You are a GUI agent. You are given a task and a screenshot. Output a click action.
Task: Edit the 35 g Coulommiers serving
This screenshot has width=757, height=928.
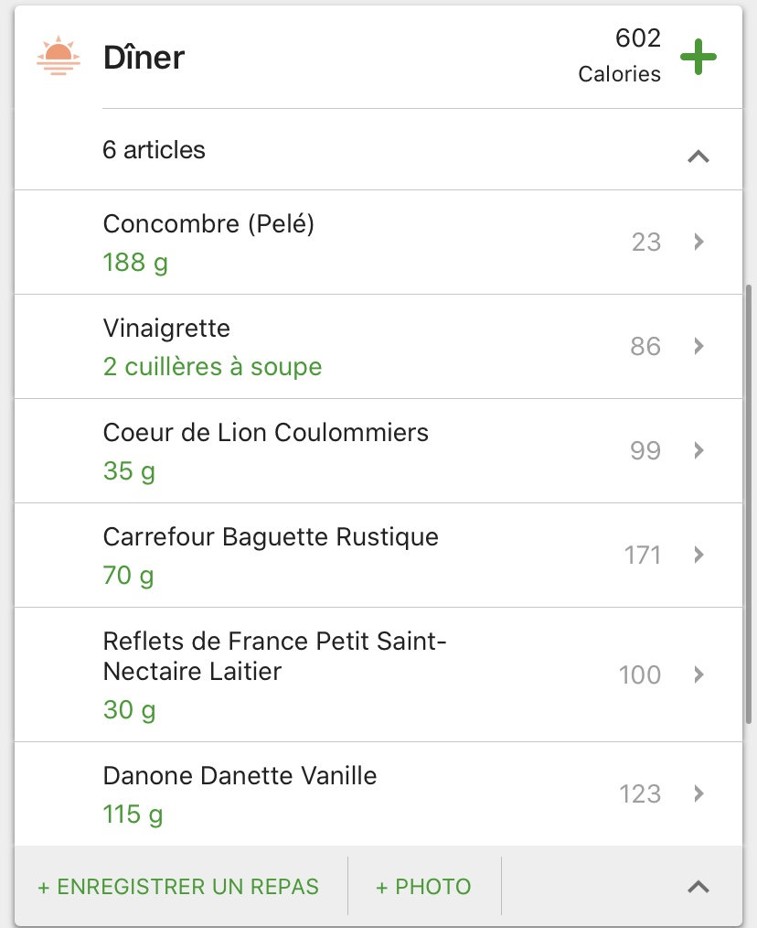[129, 471]
